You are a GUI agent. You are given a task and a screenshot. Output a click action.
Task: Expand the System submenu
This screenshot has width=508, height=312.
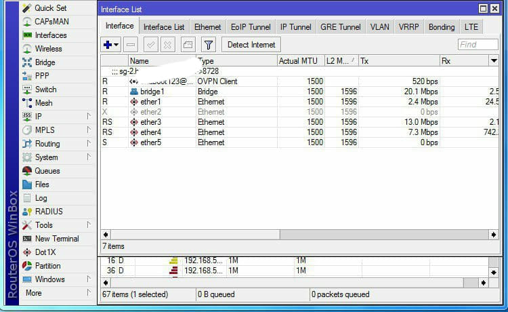[x=89, y=157]
